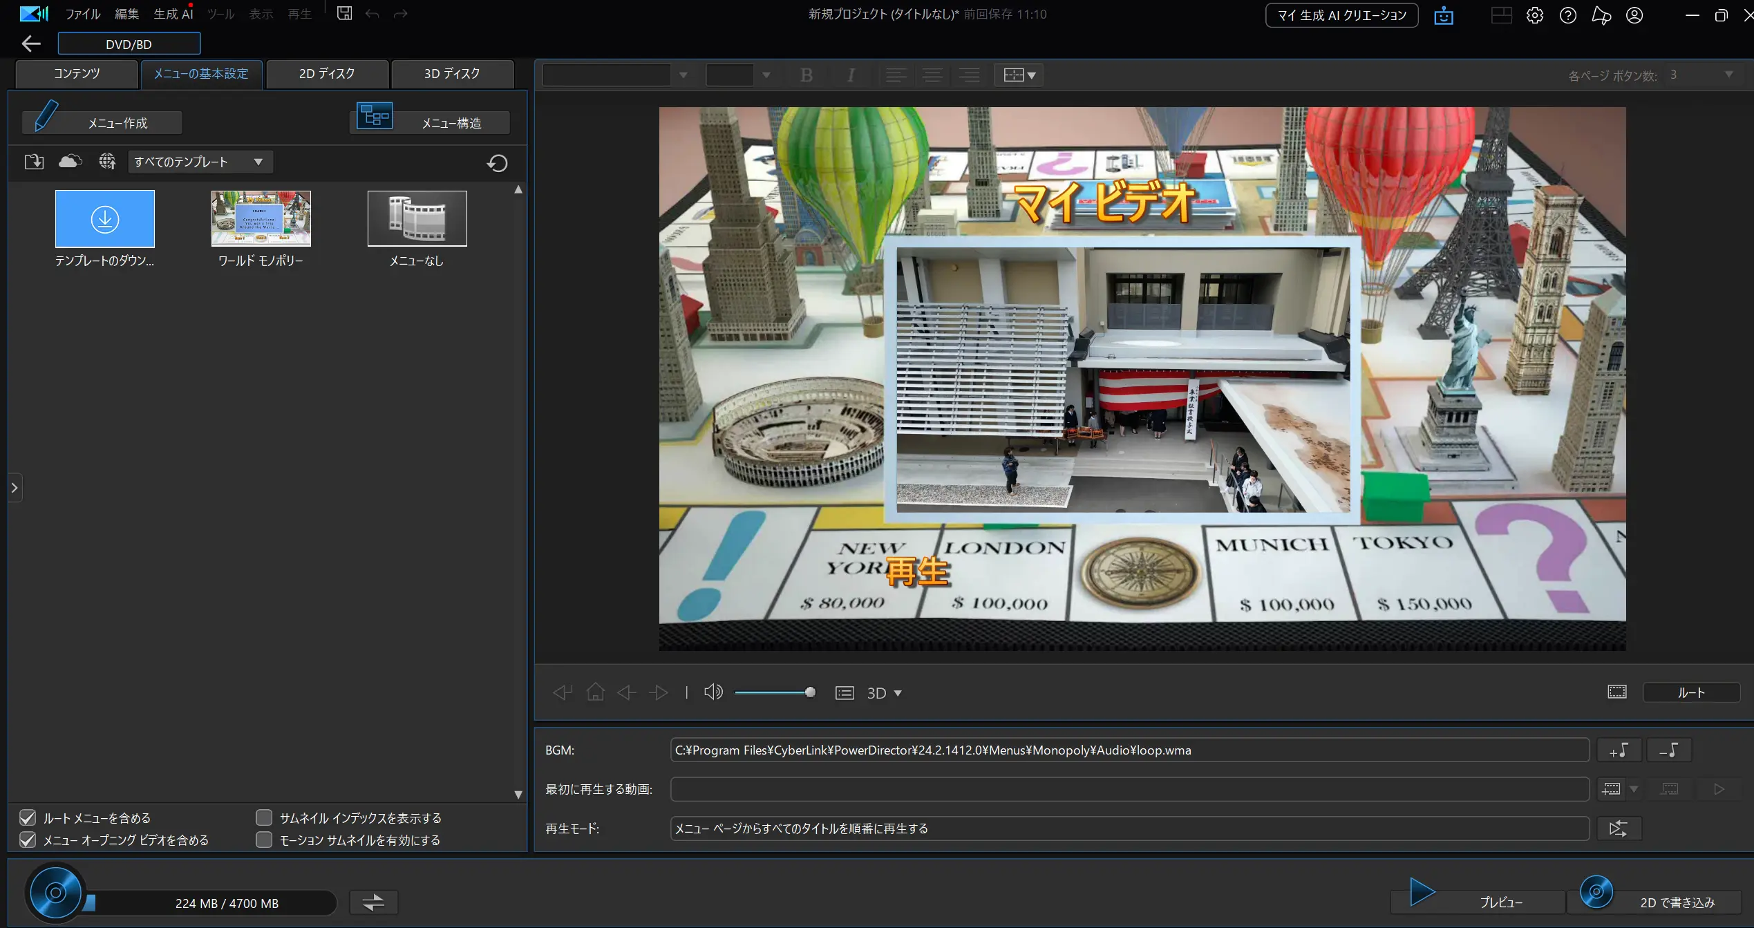The width and height of the screenshot is (1754, 928).
Task: Click the 最初に再生する動画 input field
Action: pos(1130,789)
